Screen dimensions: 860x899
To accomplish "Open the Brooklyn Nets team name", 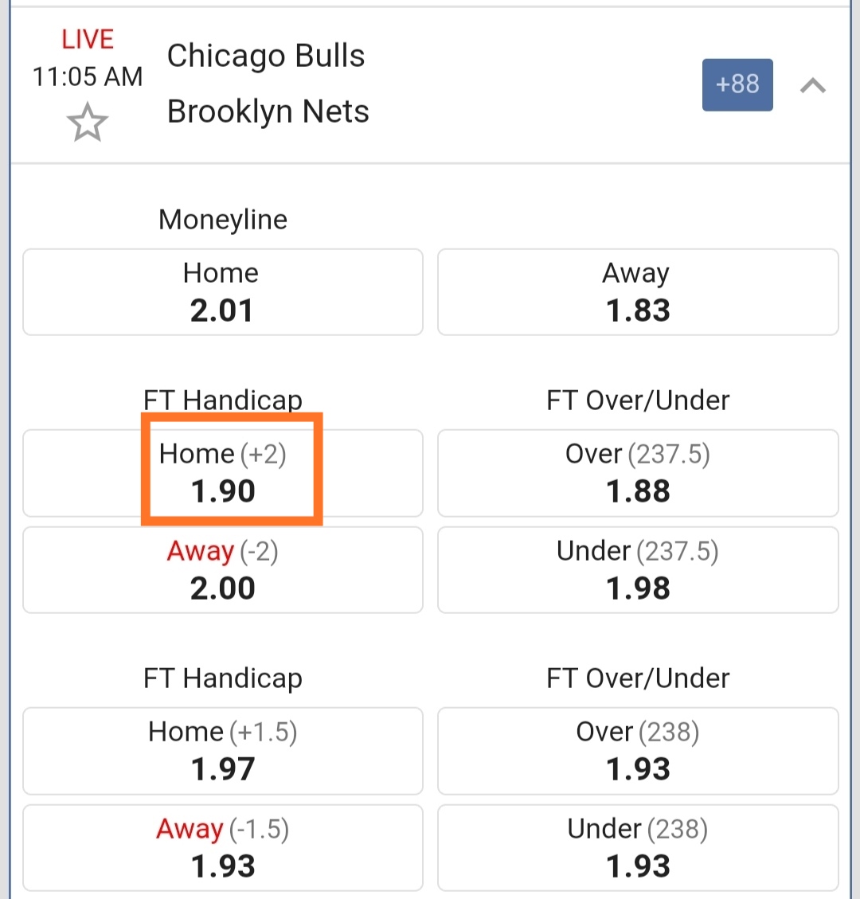I will point(268,111).
